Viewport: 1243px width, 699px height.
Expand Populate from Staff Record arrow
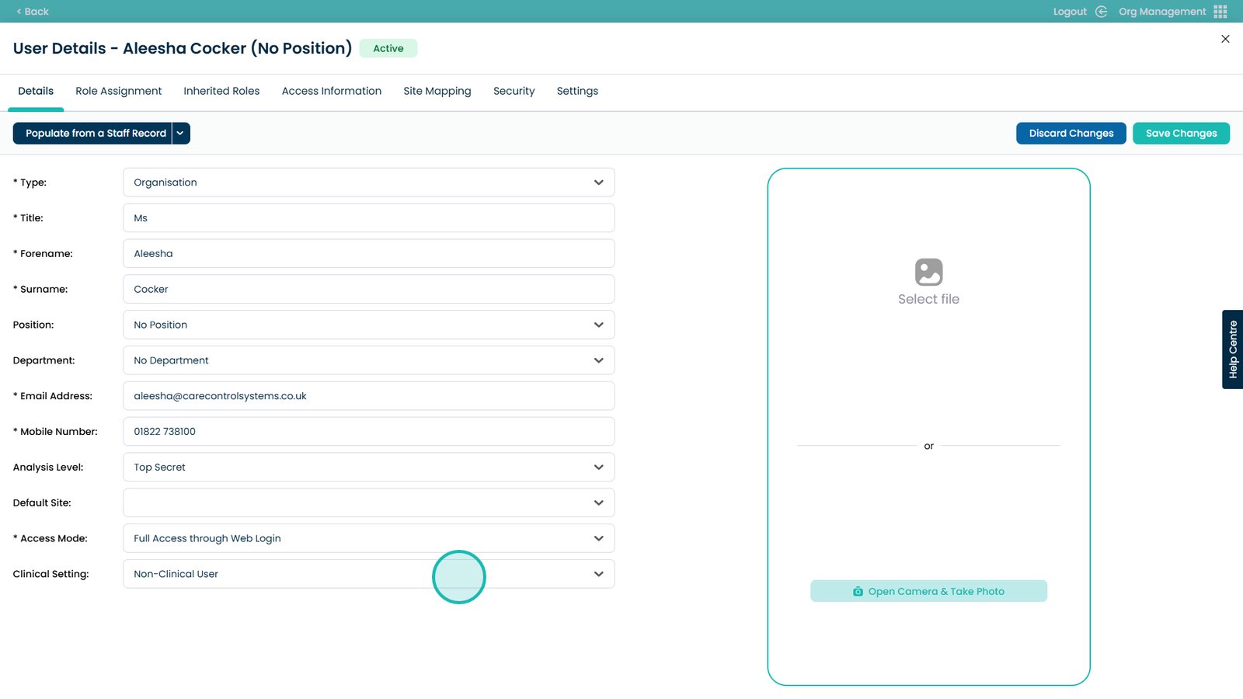tap(180, 134)
